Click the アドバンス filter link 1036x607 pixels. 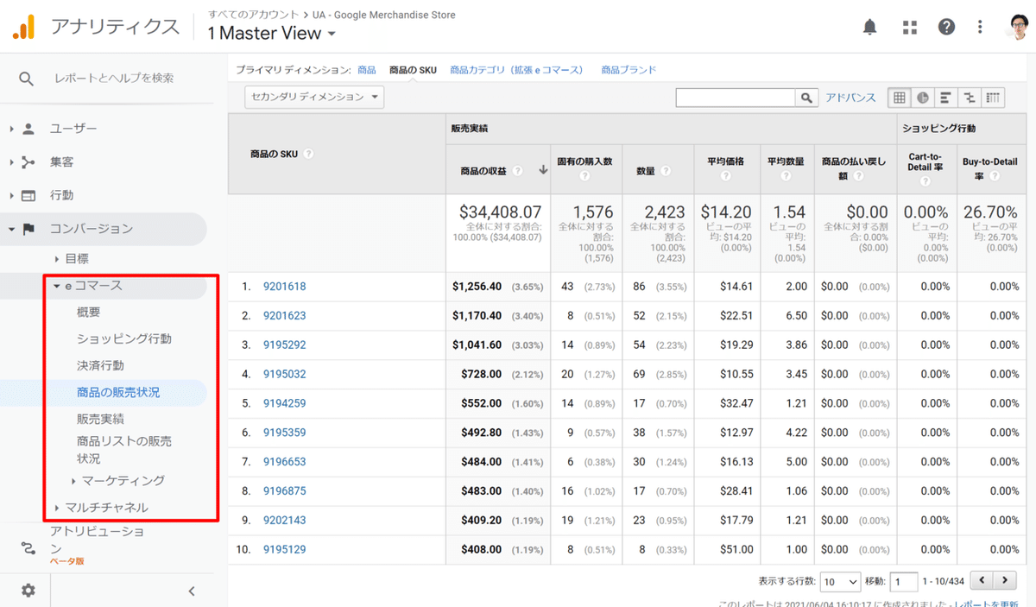(850, 98)
